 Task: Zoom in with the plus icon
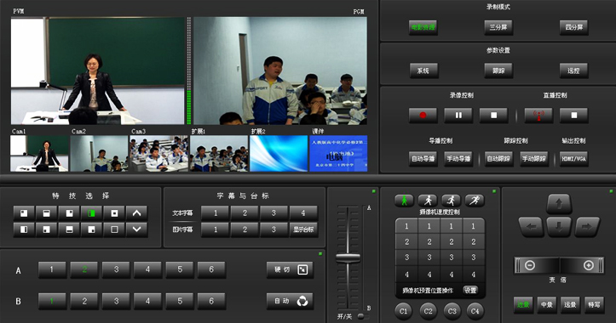click(x=588, y=265)
